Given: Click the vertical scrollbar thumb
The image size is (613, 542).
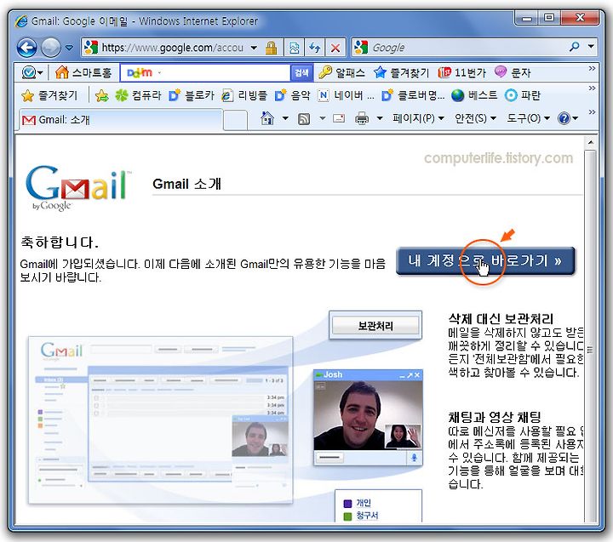Looking at the screenshot, I should click(590, 336).
